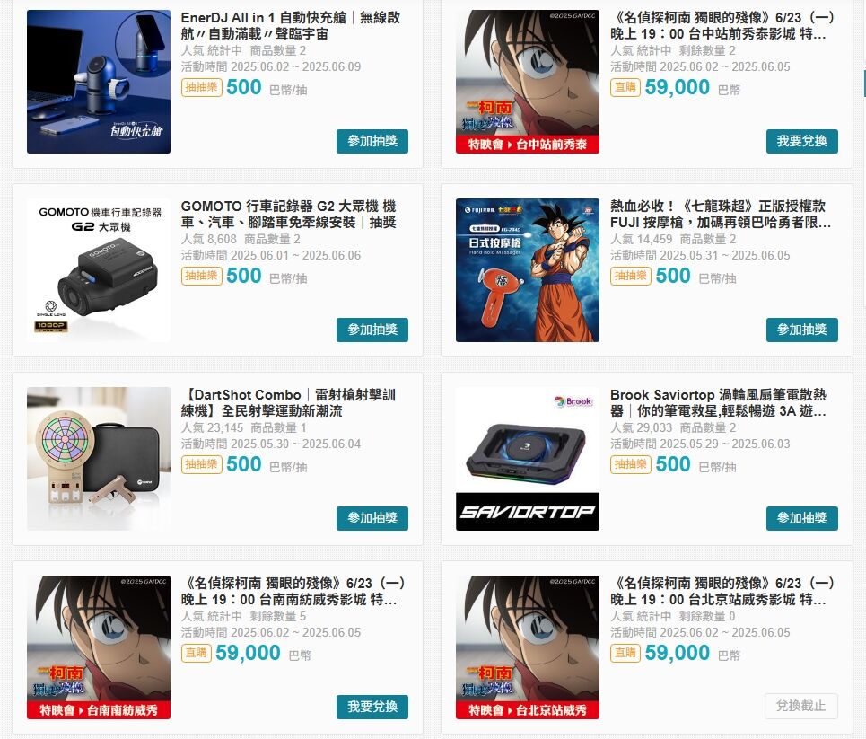Open the DartShot Combo product image
This screenshot has height=739, width=866.
click(x=99, y=459)
